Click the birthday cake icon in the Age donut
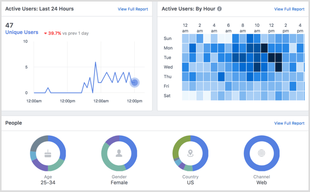The height and width of the screenshot is (192, 310). tap(48, 153)
